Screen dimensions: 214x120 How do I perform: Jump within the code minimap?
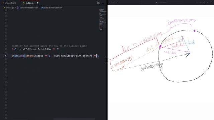[103, 20]
